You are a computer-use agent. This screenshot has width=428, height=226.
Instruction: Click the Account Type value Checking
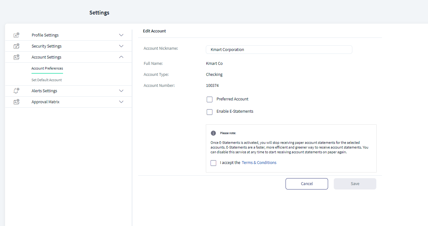(x=214, y=74)
